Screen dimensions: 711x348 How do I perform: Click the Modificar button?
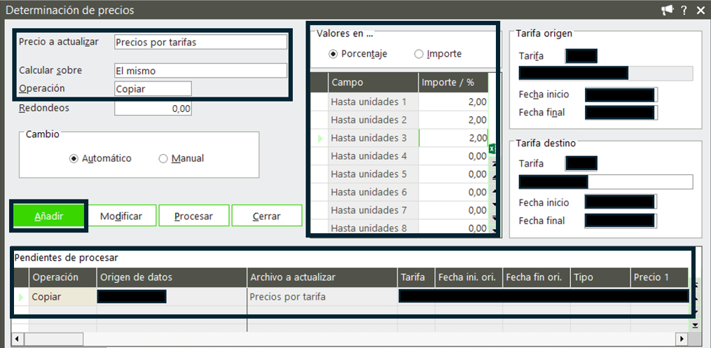[121, 216]
